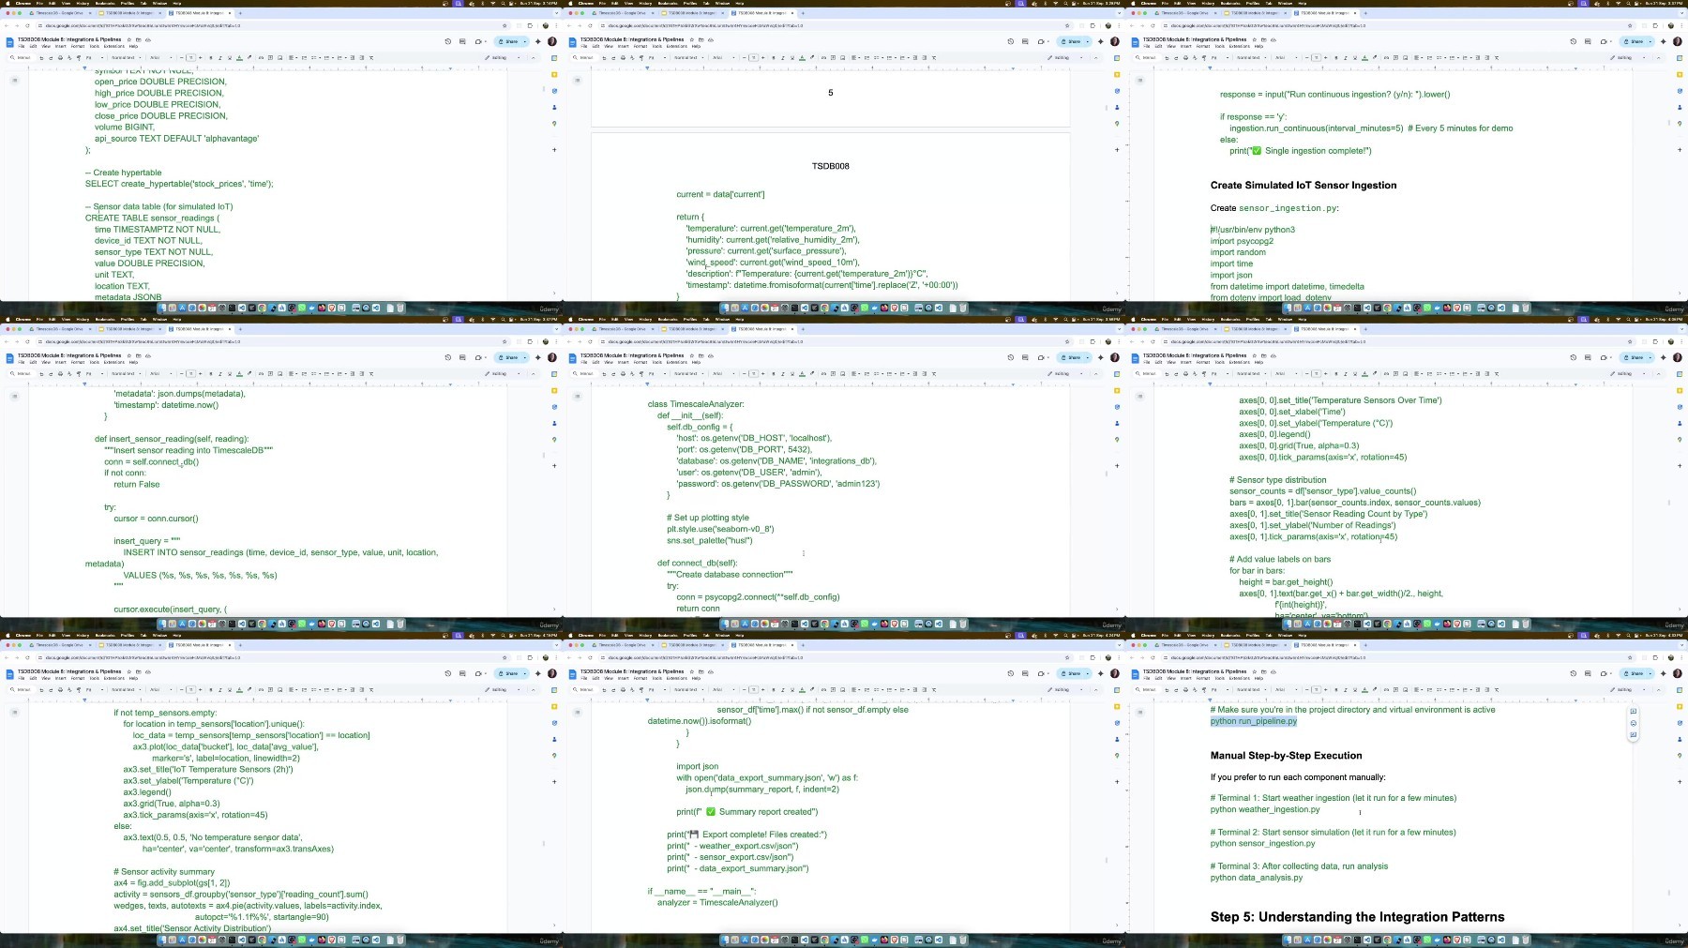The height and width of the screenshot is (948, 1688).
Task: Click Suggest edits icon beside highlighted run_pipeline.py text
Action: (x=1634, y=735)
